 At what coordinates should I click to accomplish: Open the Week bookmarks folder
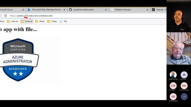40,21
